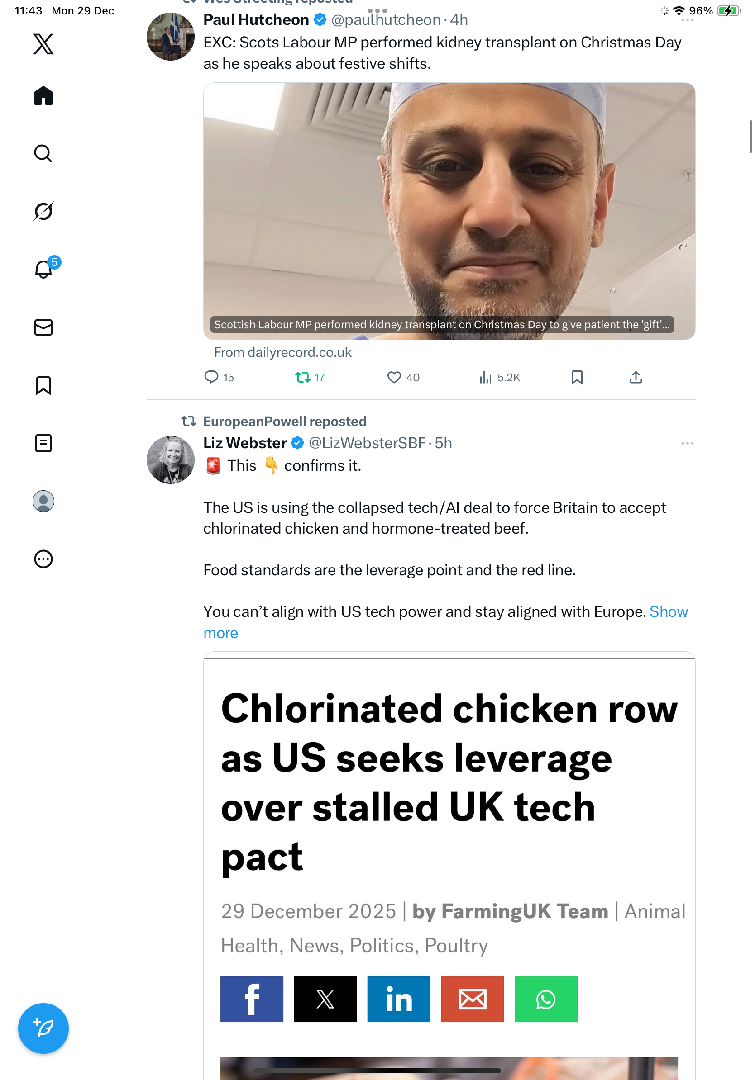Open Grok from the sidebar
This screenshot has width=755, height=1080.
coord(43,211)
